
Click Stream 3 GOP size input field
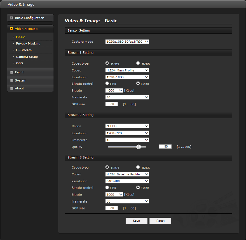[x=111, y=208]
